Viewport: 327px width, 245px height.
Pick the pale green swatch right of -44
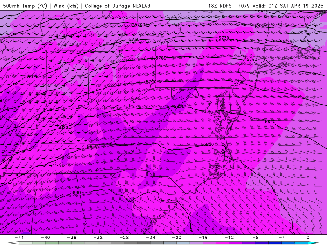point(26,243)
